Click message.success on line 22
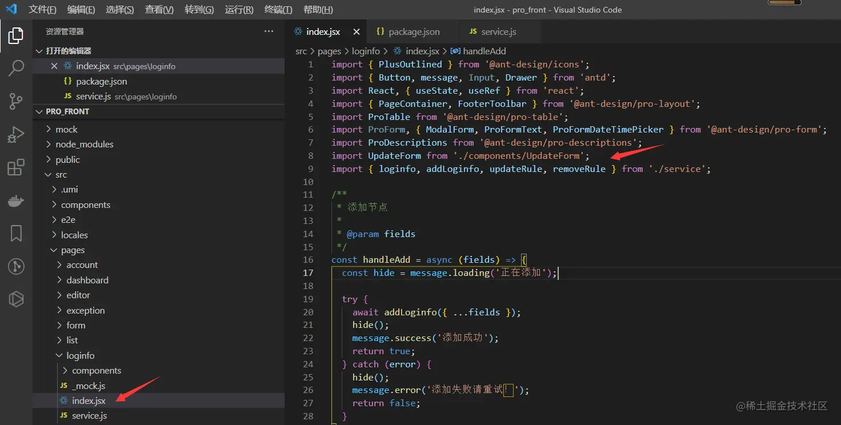Image resolution: width=841 pixels, height=425 pixels. (x=392, y=338)
